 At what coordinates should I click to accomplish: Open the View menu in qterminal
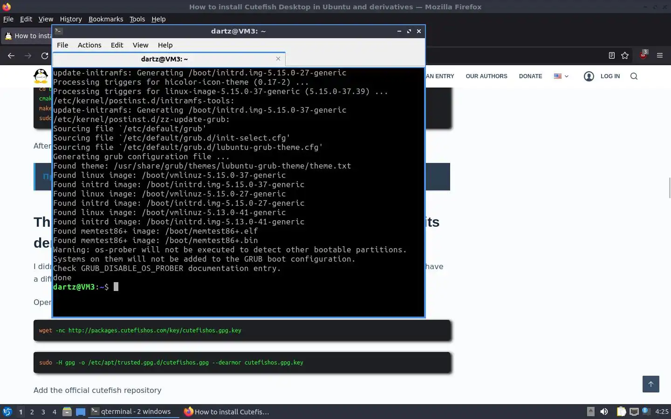point(140,45)
